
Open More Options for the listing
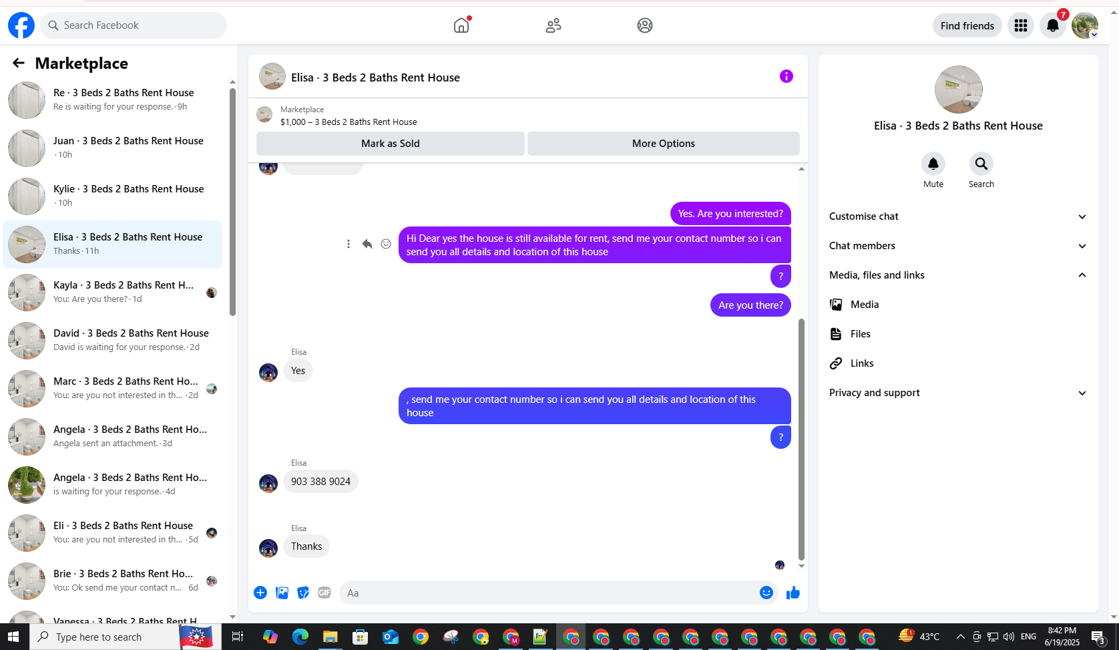coord(664,144)
